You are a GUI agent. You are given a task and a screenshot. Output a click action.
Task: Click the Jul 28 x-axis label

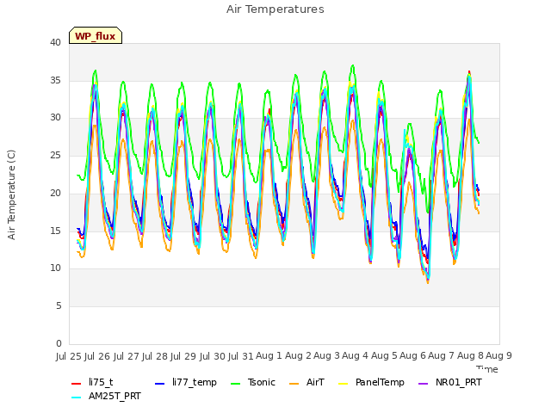156,356
